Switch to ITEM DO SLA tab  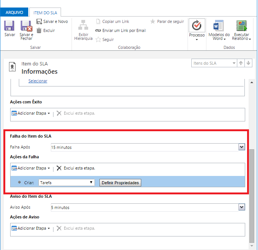pyautogui.click(x=45, y=12)
